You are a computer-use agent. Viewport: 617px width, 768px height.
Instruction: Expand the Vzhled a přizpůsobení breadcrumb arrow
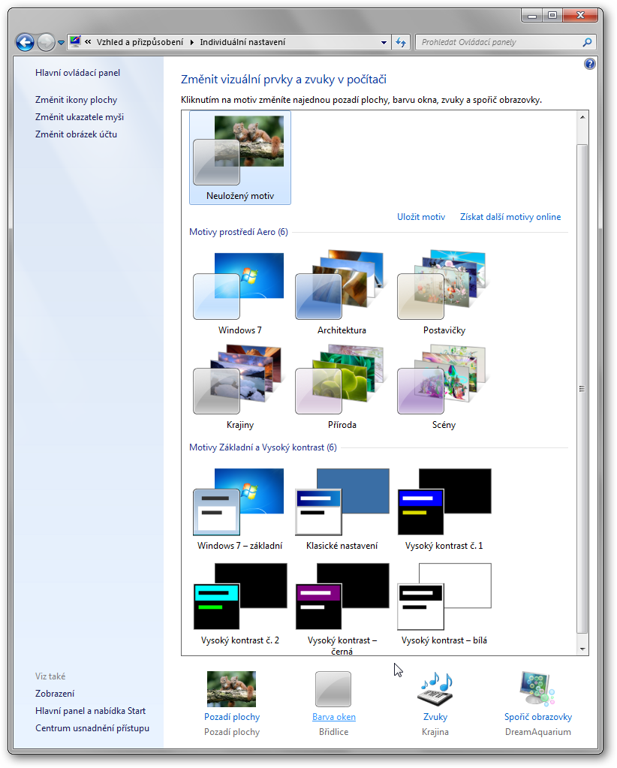coord(191,42)
